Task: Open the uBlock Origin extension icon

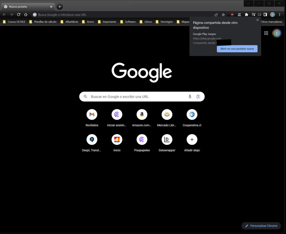Action: 232,15
